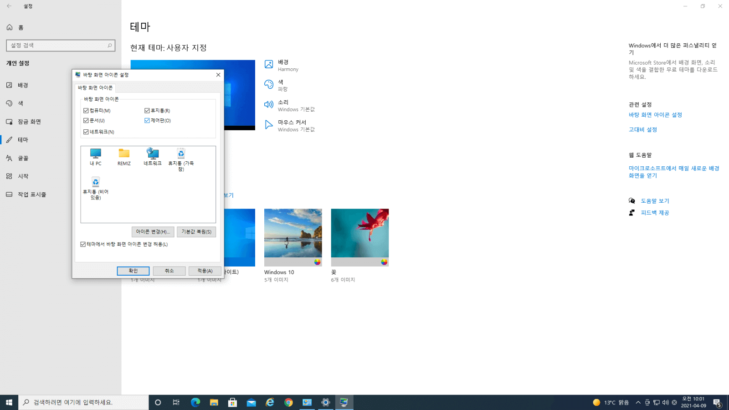729x410 pixels.
Task: Launch Internet Explorer from taskbar
Action: tap(270, 402)
